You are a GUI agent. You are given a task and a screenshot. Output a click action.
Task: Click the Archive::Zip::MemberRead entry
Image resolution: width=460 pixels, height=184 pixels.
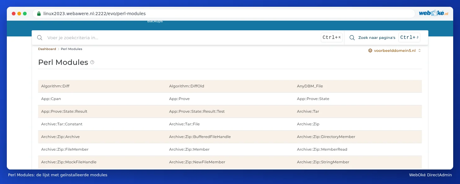pos(322,149)
